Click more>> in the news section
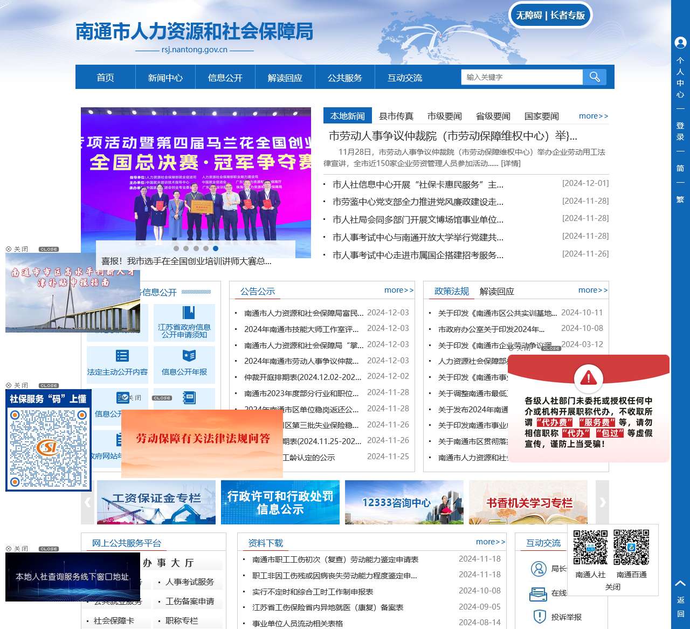690x629 pixels. tap(594, 116)
